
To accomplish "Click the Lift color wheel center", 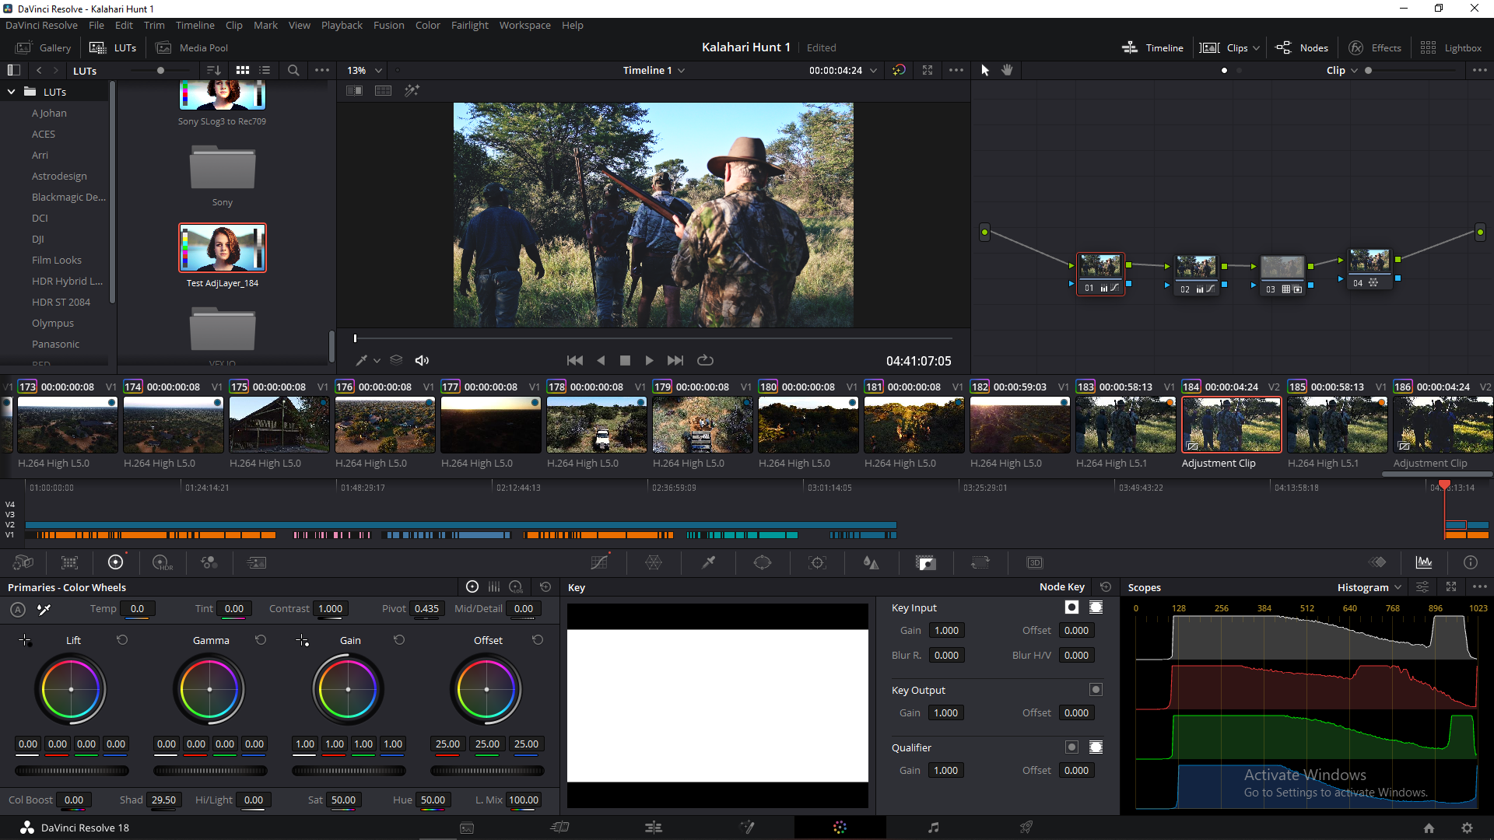I will click(x=71, y=689).
